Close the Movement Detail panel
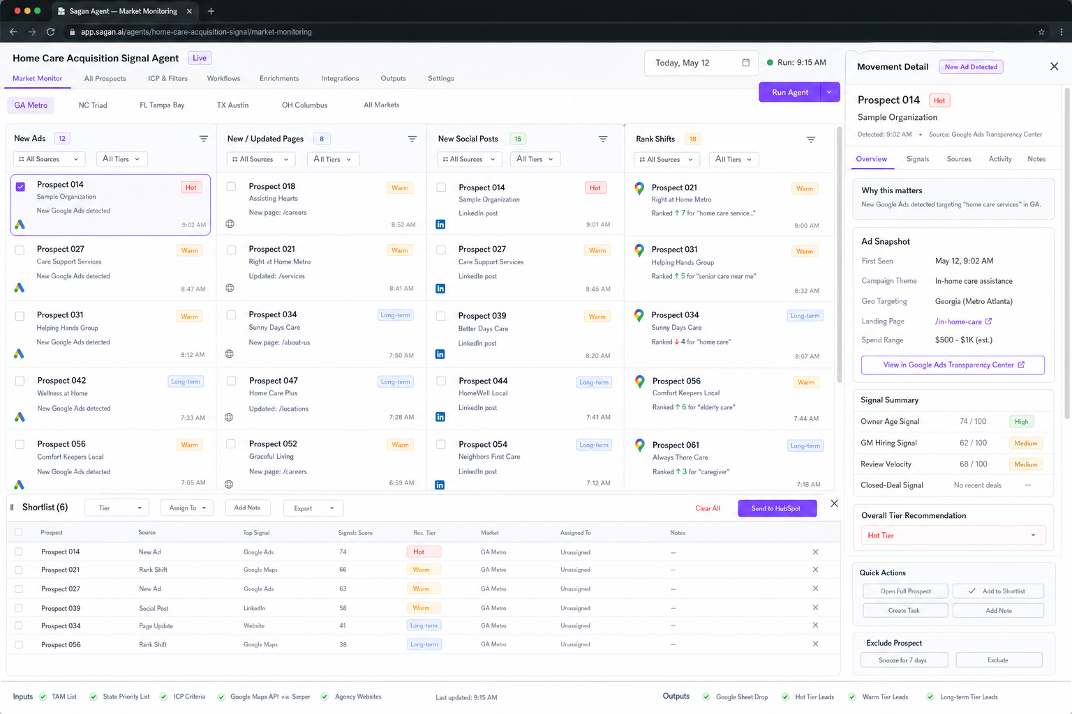This screenshot has height=714, width=1072. tap(1054, 66)
